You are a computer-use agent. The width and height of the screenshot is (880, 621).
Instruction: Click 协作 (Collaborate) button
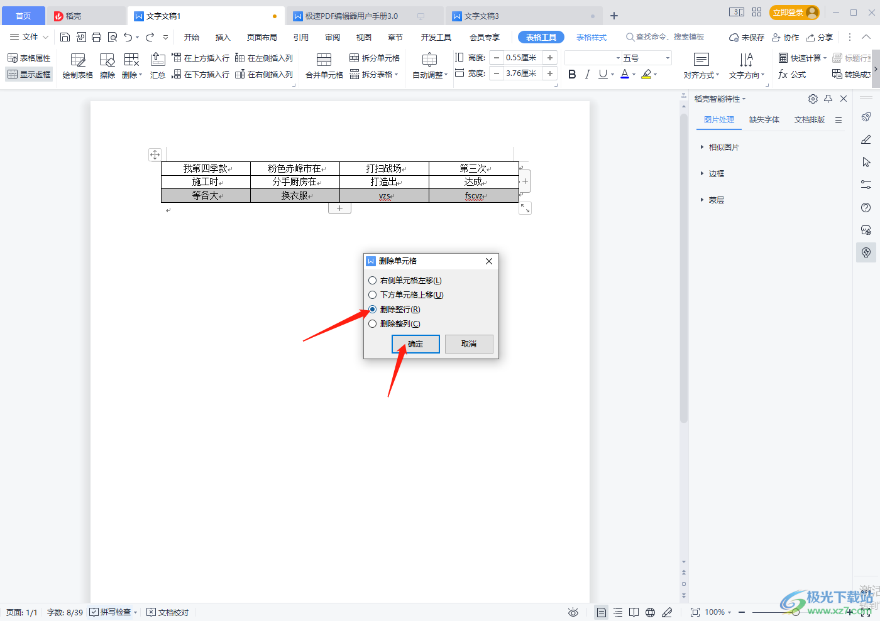click(x=786, y=37)
